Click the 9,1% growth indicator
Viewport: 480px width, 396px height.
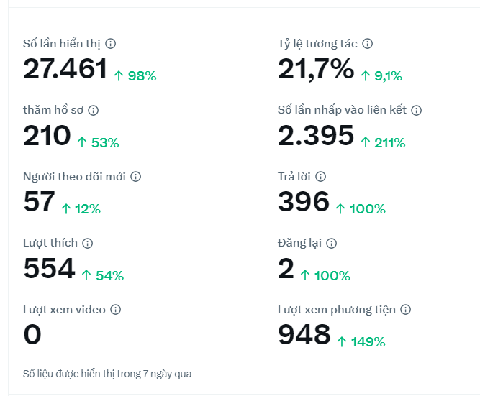(381, 76)
